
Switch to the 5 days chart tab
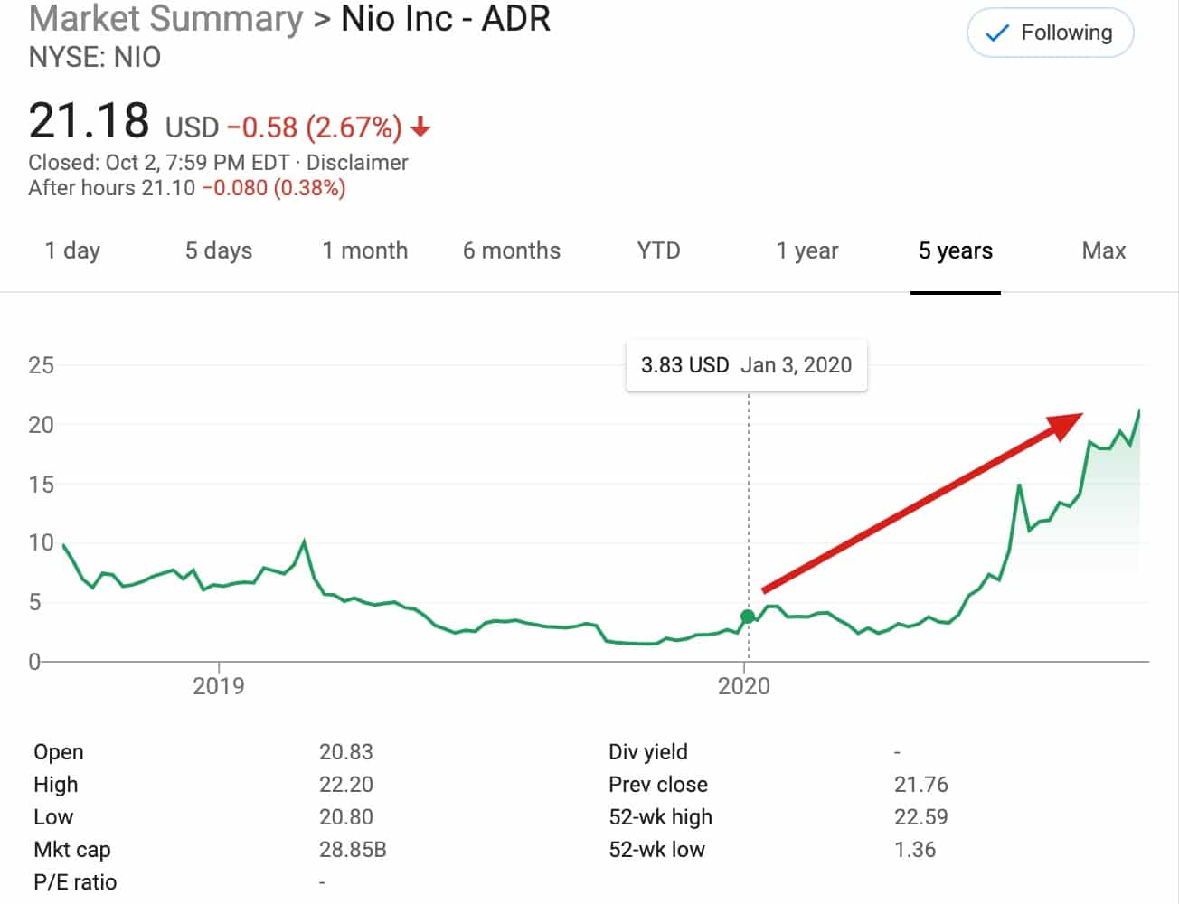click(218, 251)
